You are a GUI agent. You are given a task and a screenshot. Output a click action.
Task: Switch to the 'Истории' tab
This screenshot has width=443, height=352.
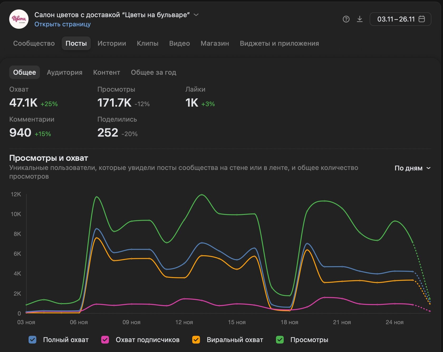coord(112,43)
